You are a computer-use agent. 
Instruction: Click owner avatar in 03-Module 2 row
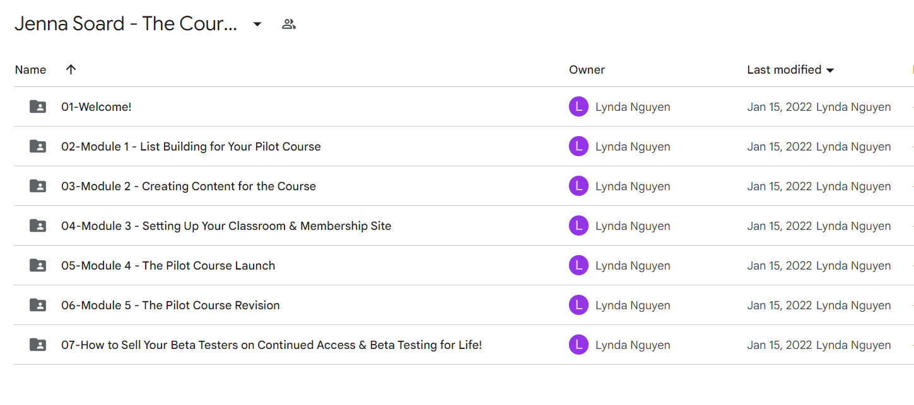578,186
